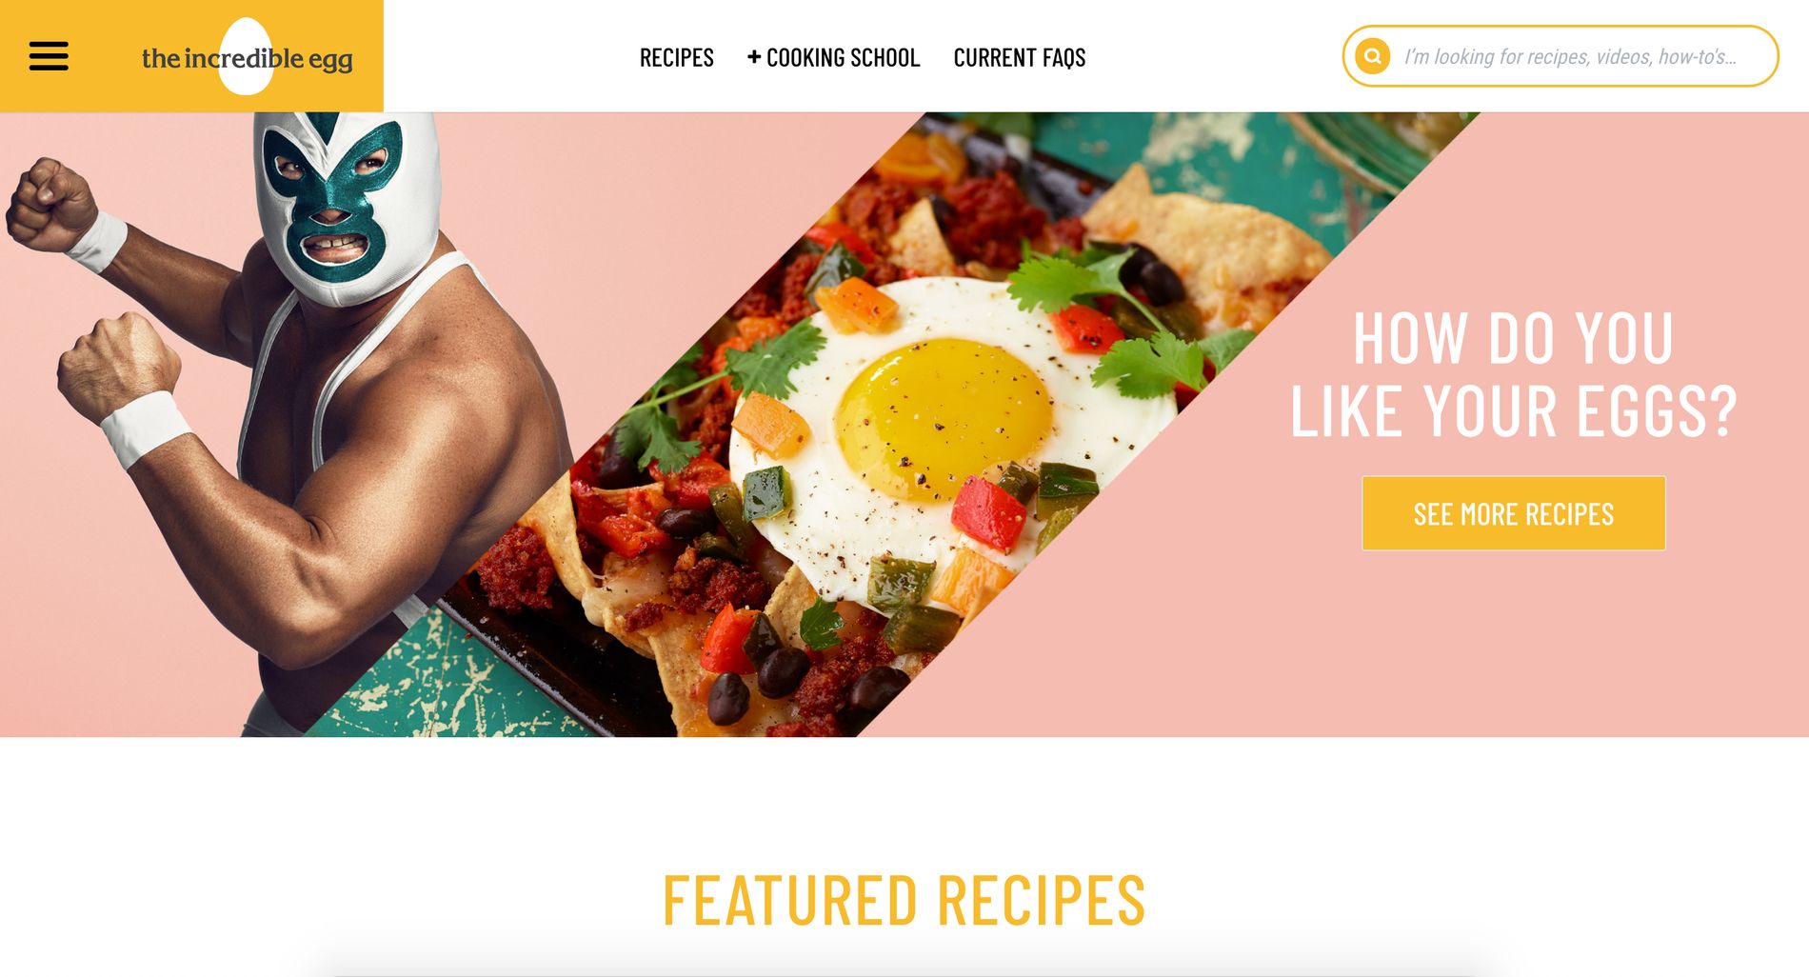Focus the recipe search field
This screenshot has height=977, width=1809.
[x=1569, y=57]
